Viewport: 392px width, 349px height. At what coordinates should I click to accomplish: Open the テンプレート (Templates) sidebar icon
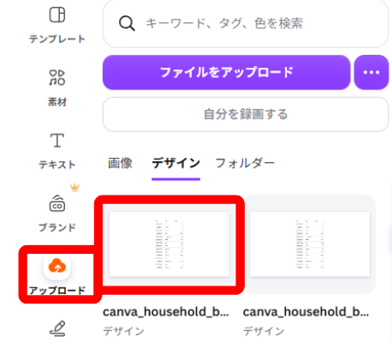tap(57, 15)
